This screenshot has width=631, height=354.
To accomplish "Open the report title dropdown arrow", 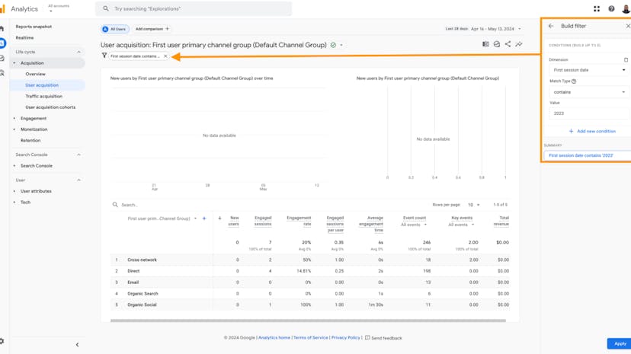I will coord(341,46).
